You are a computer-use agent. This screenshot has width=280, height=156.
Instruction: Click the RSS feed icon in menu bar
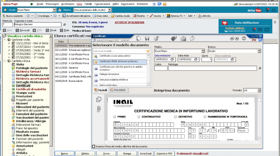tap(165, 4)
